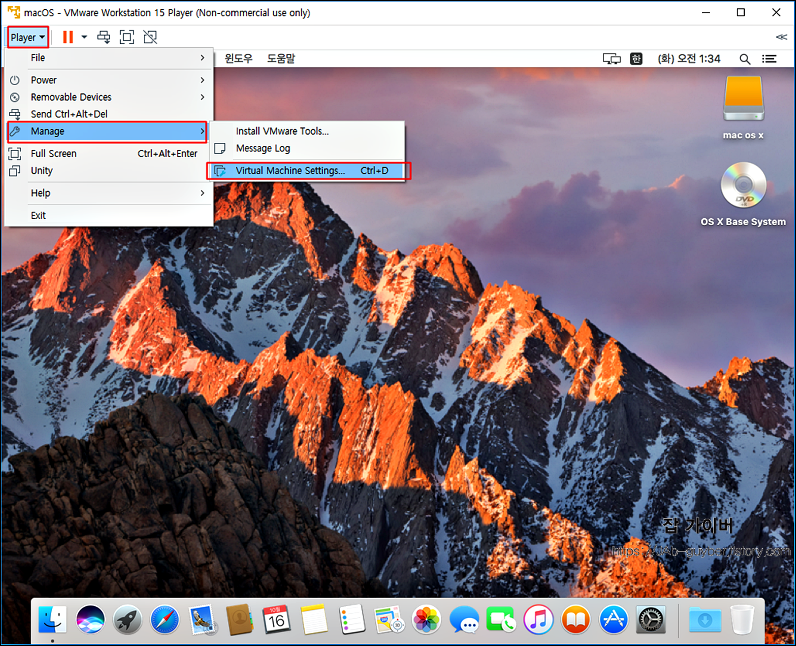Click the 도움말 menu in macOS menu bar
The image size is (796, 646).
(x=281, y=58)
